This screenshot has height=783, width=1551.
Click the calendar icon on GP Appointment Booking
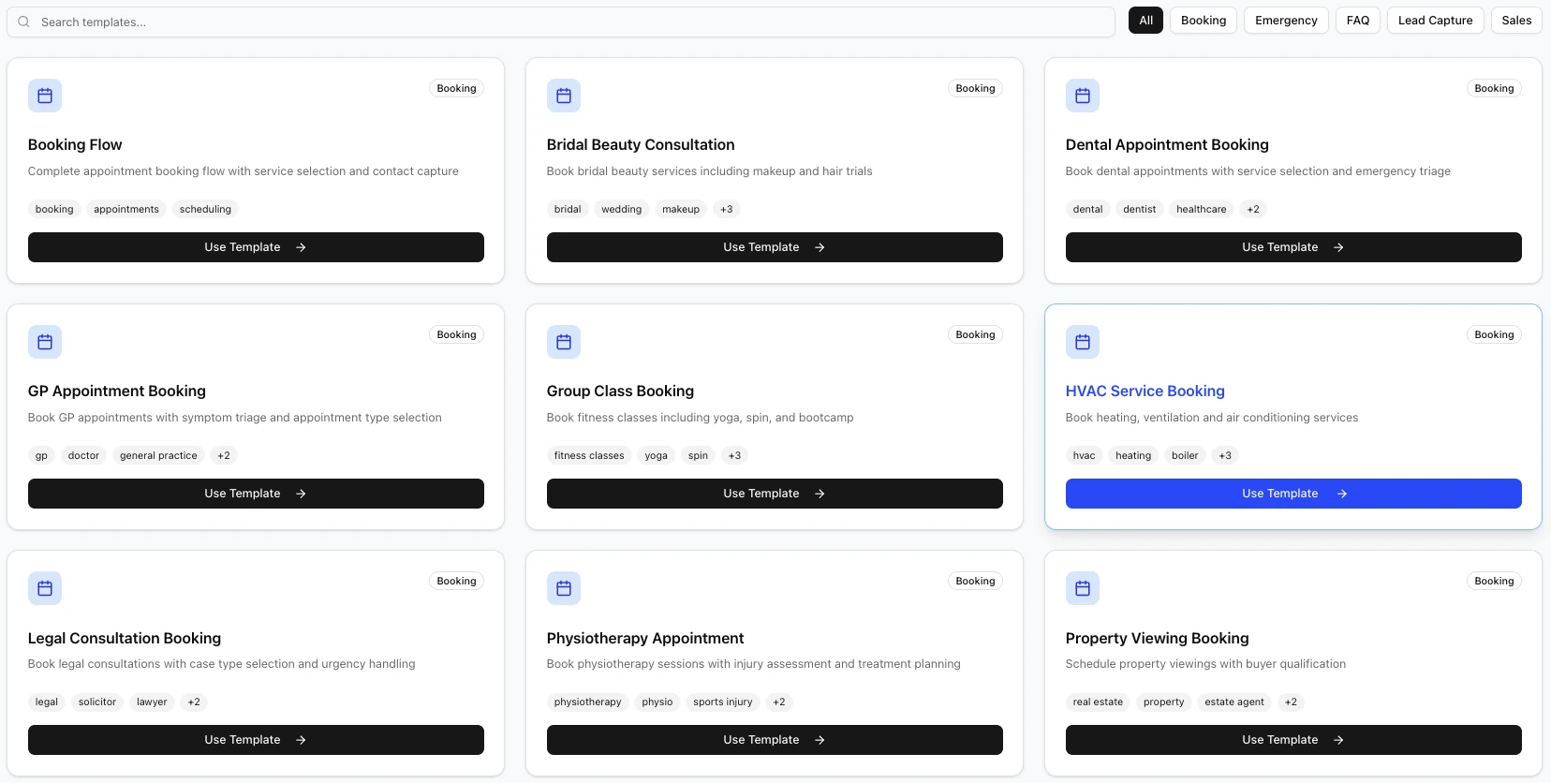(x=45, y=342)
